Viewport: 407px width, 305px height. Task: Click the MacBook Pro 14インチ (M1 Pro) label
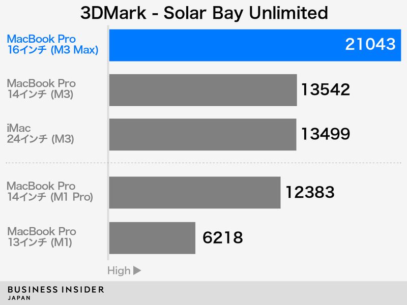tap(50, 192)
